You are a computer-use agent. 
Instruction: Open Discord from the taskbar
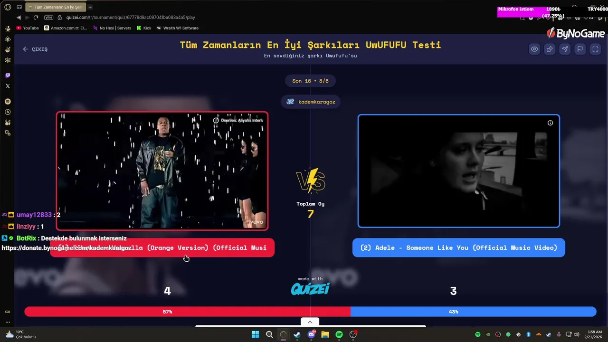[311, 334]
